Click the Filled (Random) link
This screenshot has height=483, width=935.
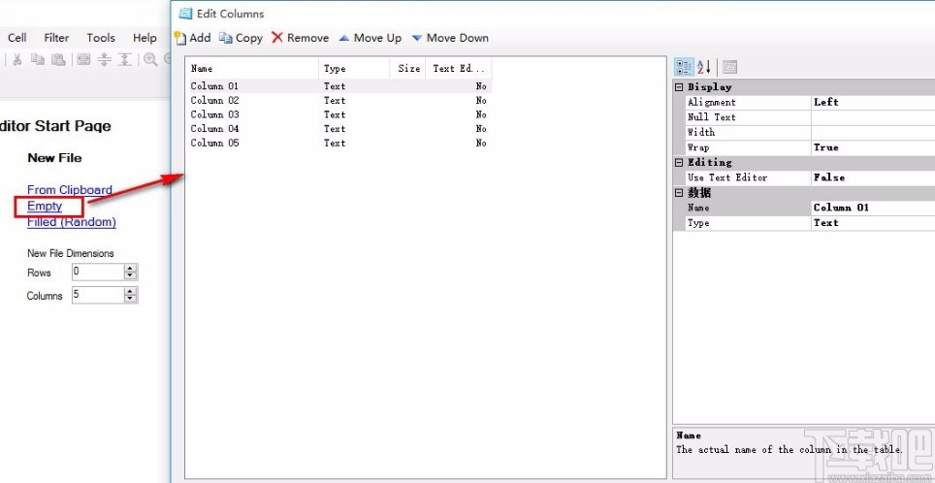point(72,222)
